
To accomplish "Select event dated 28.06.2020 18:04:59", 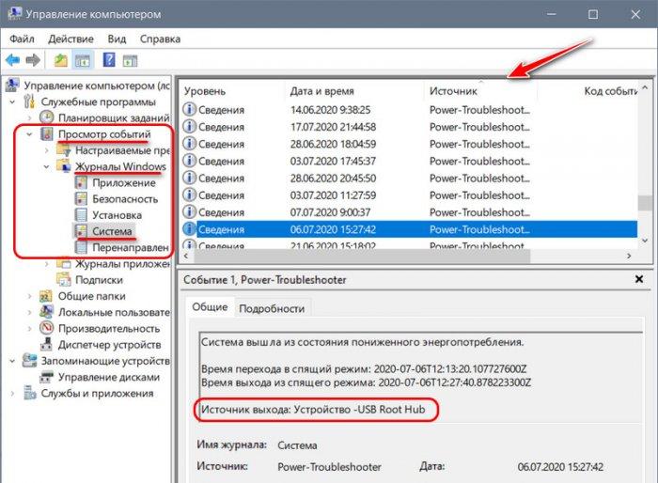I will click(x=410, y=144).
